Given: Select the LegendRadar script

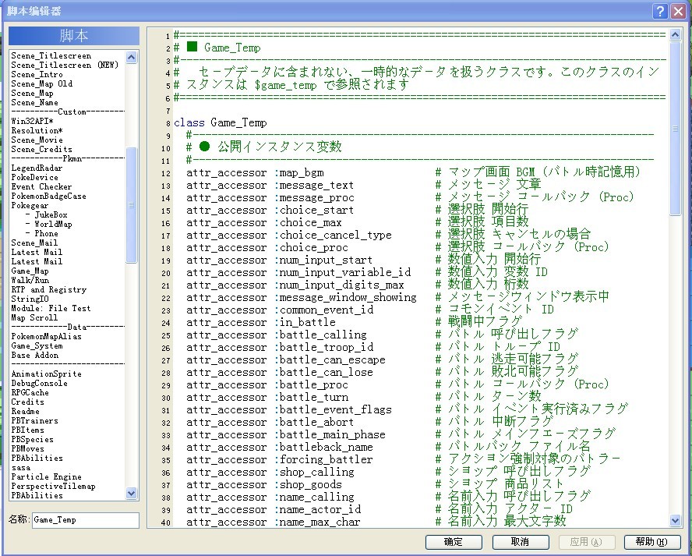Looking at the screenshot, I should [37, 168].
